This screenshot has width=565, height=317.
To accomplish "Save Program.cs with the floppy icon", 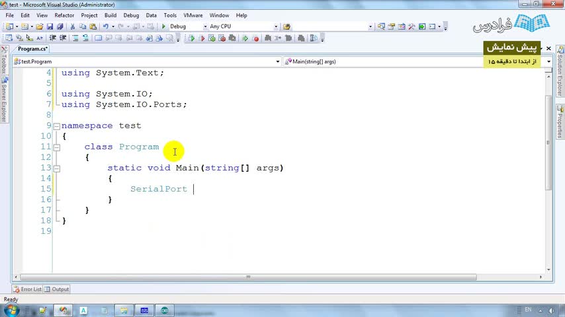I will (x=50, y=26).
